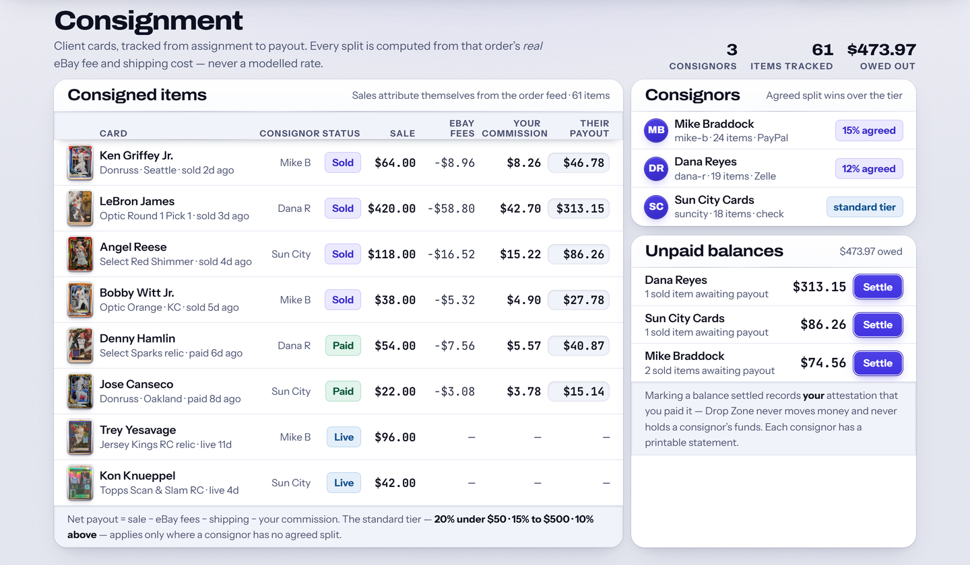Settle Mike Braddock's unpaid balance
The image size is (970, 565).
pyautogui.click(x=878, y=363)
